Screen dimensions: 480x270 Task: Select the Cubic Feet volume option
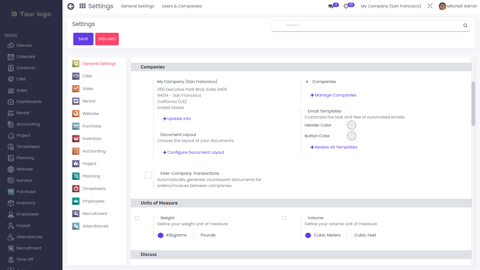349,235
